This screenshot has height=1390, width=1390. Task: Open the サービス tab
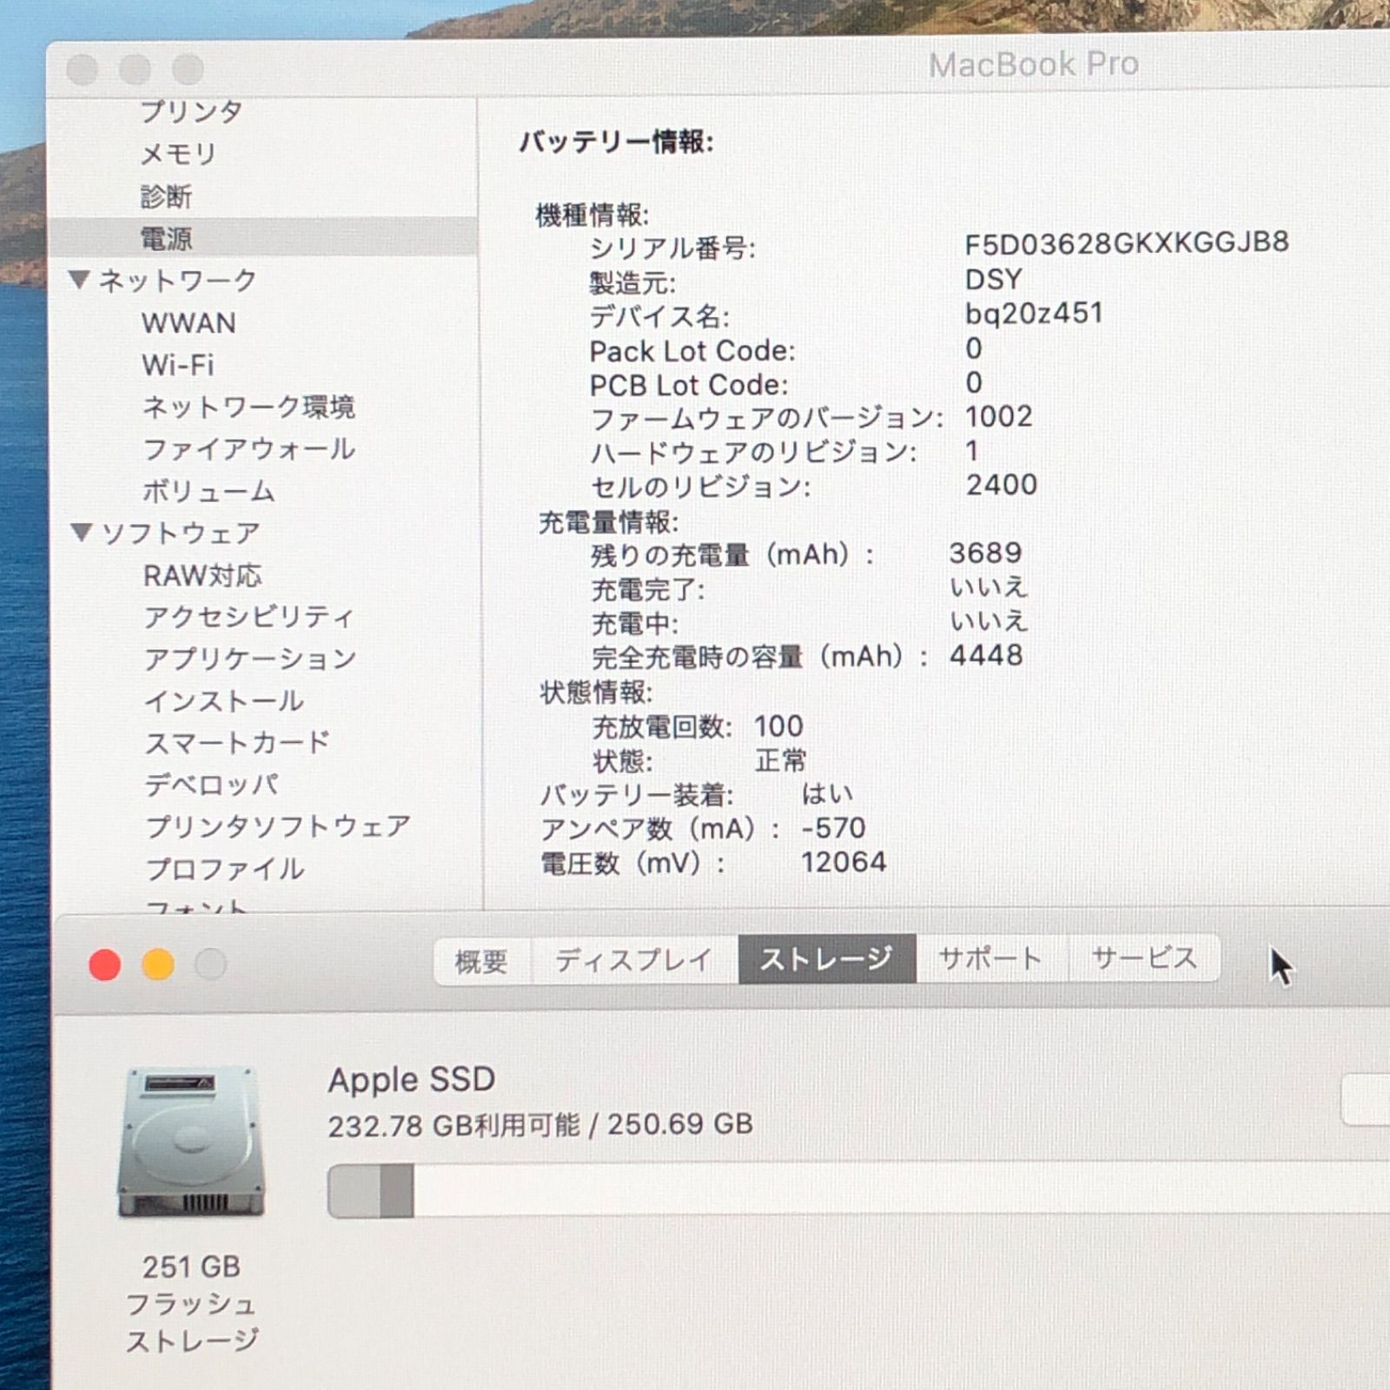point(1144,960)
